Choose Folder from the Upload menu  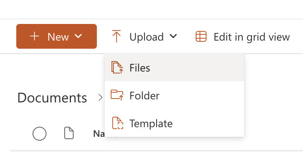click(x=144, y=95)
